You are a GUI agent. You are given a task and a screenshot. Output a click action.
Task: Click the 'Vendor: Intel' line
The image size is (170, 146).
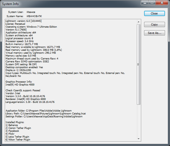pyautogui.click(x=13, y=93)
